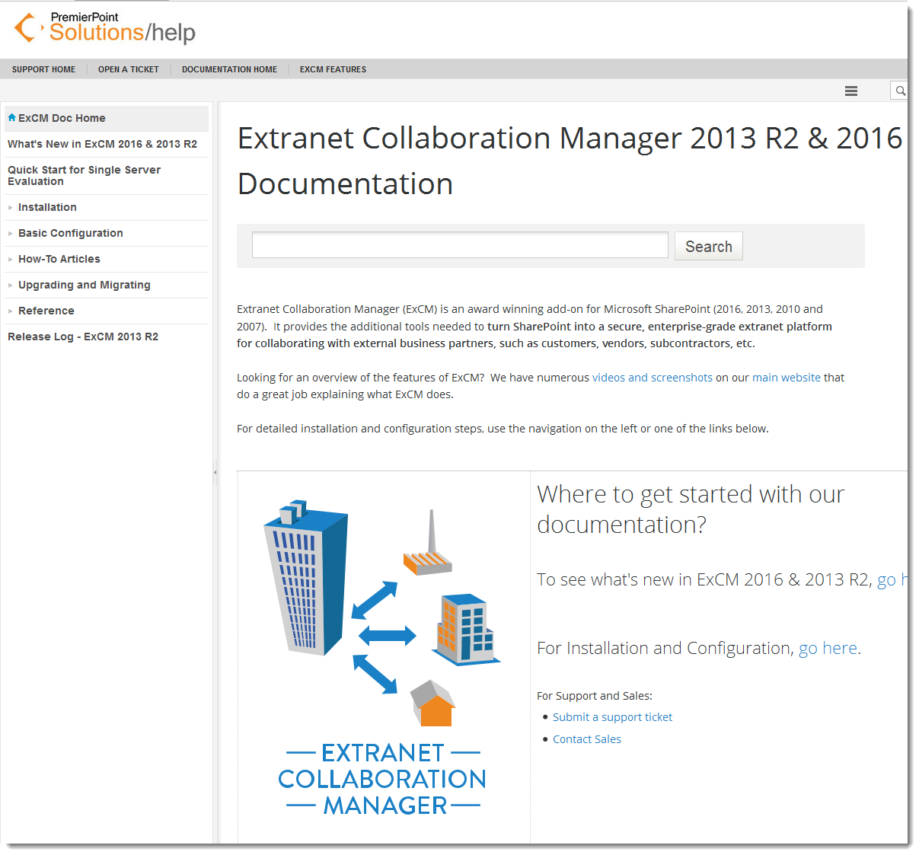
Task: Click the magnifier search icon in toolbar
Action: point(900,91)
